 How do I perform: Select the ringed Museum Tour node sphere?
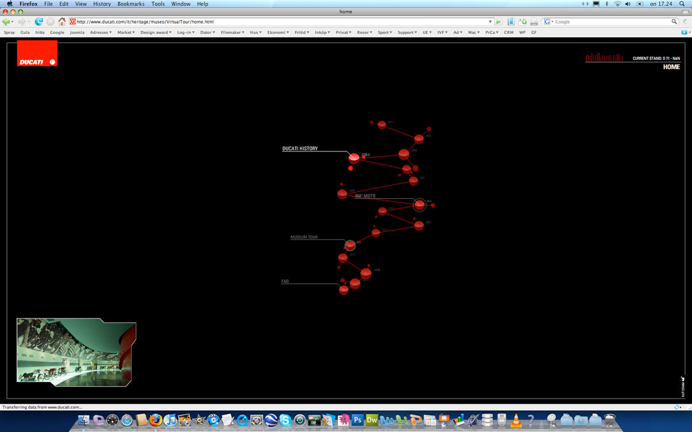(x=350, y=245)
